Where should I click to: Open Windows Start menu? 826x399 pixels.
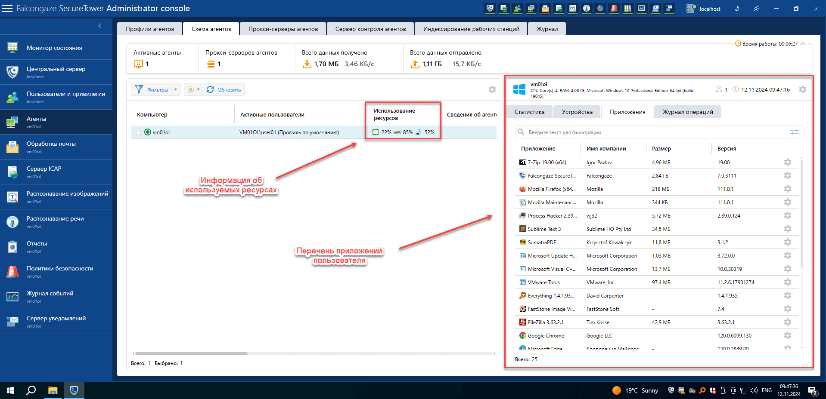coord(10,390)
